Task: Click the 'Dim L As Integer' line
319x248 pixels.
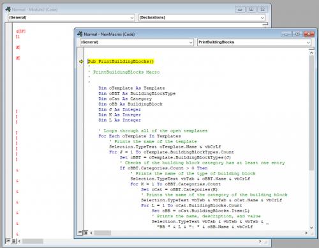Action: pyautogui.click(x=119, y=120)
